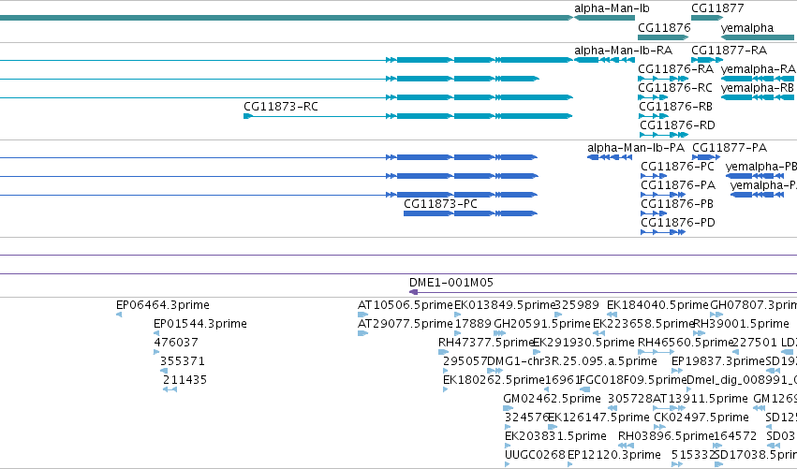The image size is (797, 469).
Task: Open the alpha-Man-Ib-PA protein label
Action: tap(636, 148)
